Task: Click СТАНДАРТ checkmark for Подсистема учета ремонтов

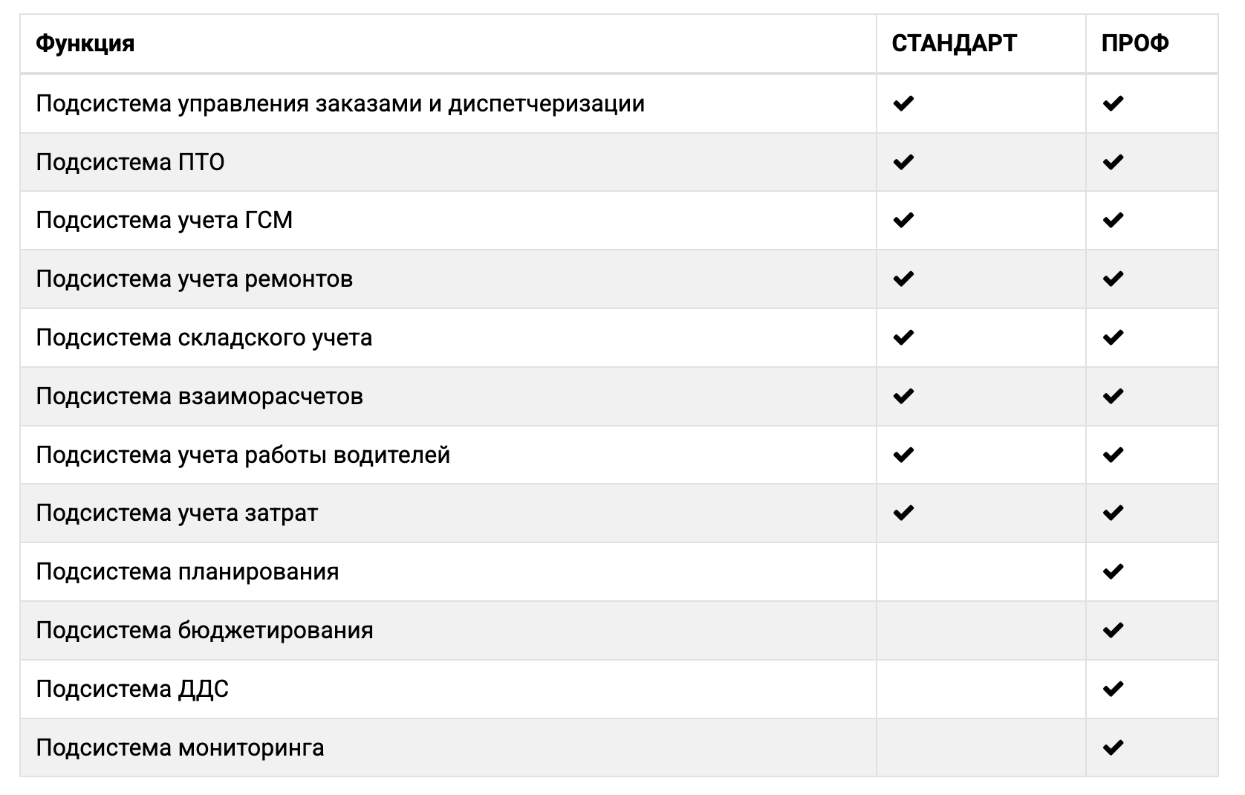Action: [903, 279]
